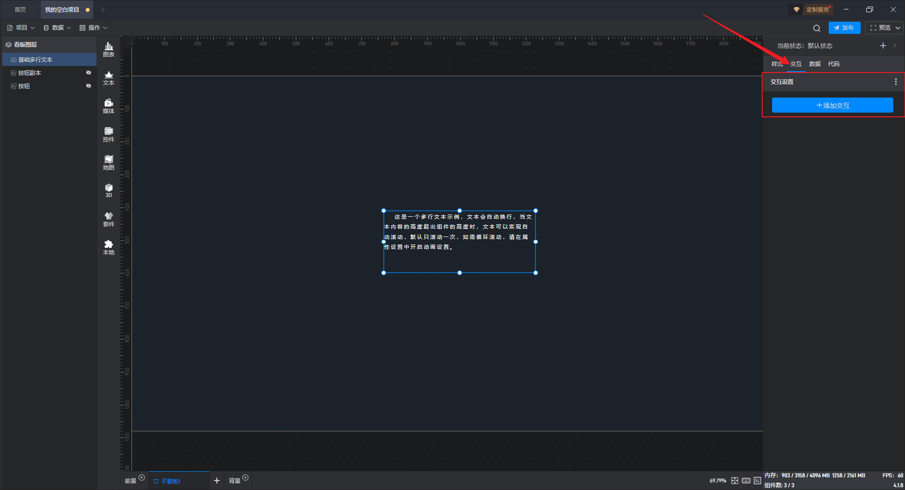The height and width of the screenshot is (490, 905).
Task: Click the 发布 publish button
Action: pos(844,28)
